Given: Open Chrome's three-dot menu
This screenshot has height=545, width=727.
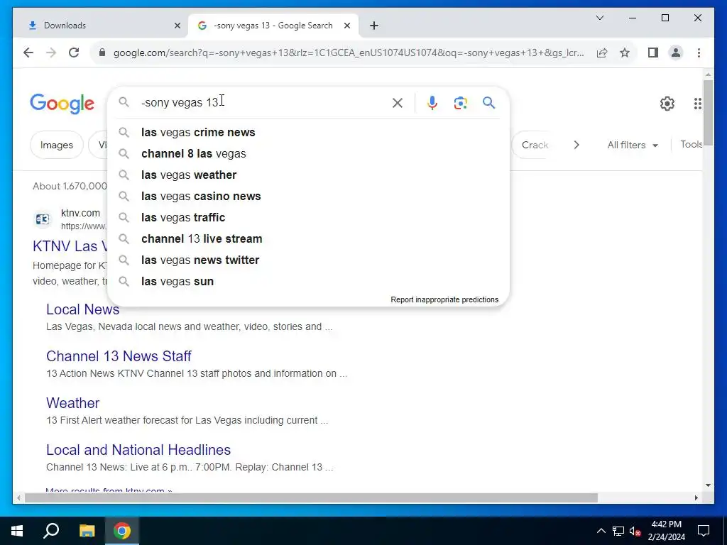Looking at the screenshot, I should point(699,53).
